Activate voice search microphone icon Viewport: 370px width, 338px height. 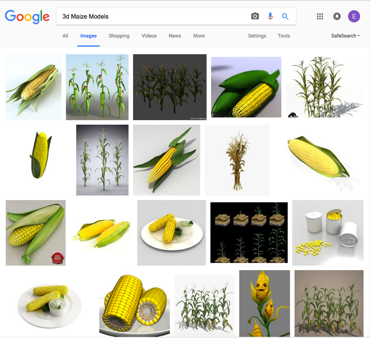pyautogui.click(x=270, y=16)
